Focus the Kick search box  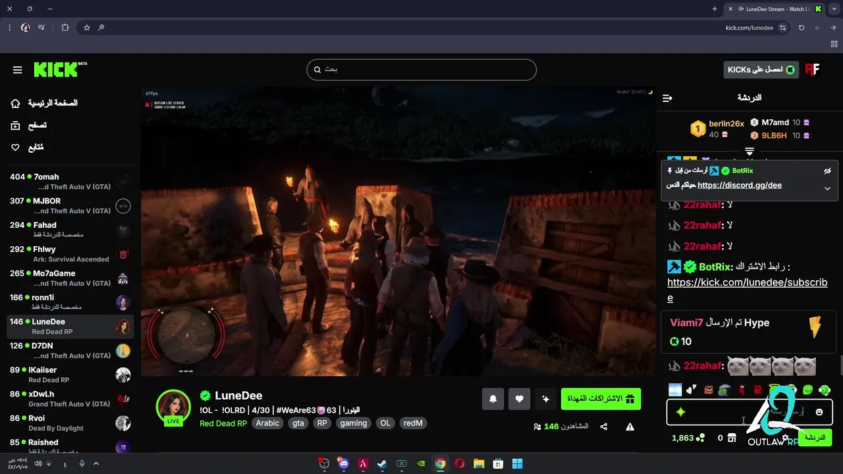point(421,70)
